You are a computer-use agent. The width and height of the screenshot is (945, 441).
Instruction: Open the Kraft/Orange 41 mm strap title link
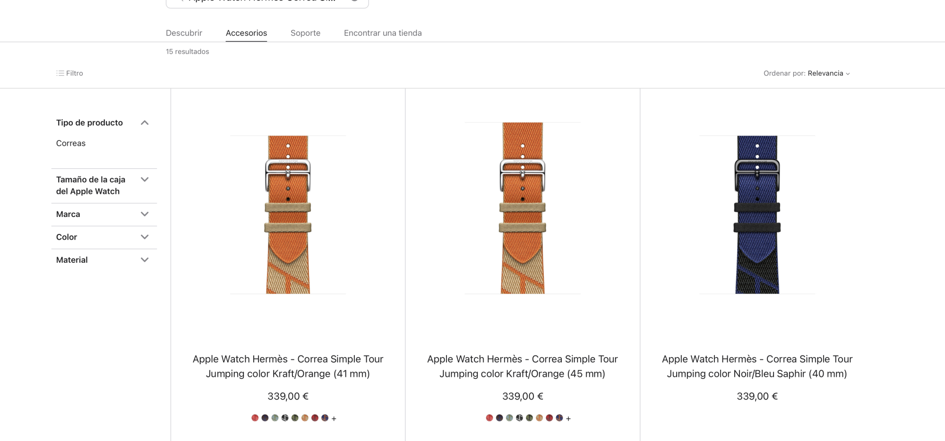coord(288,366)
